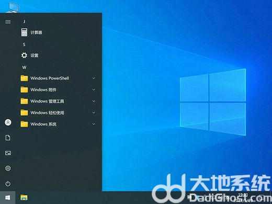Expand the Windows 附件 chevron

coord(94,89)
